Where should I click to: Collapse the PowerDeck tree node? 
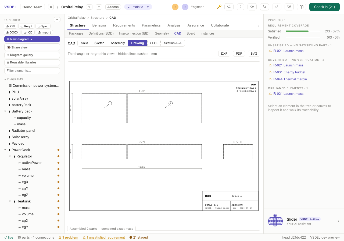(5, 150)
